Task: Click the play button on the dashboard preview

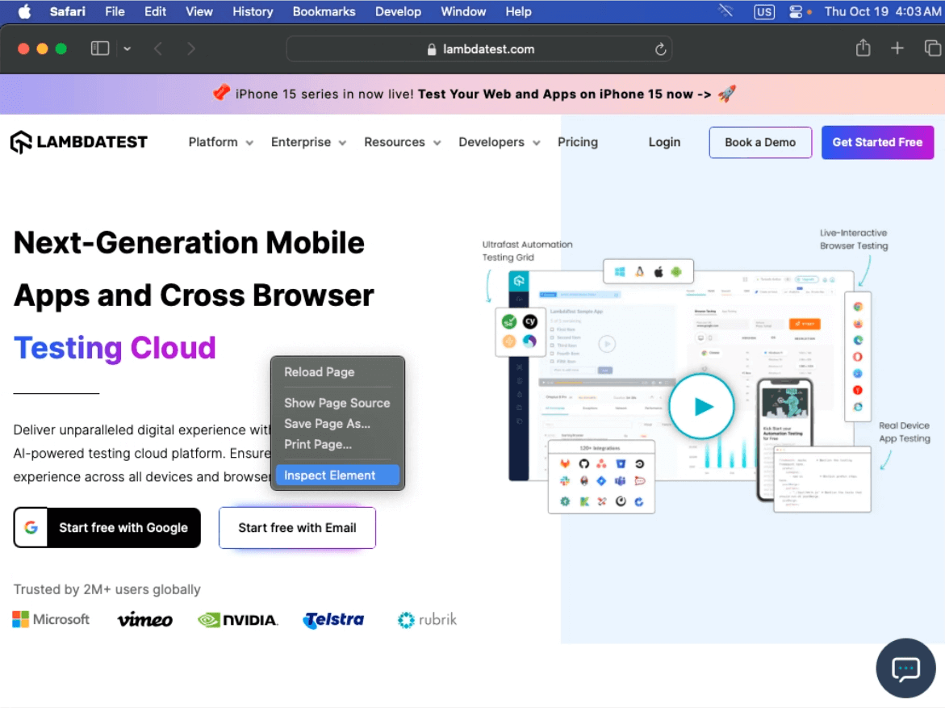Action: point(701,406)
